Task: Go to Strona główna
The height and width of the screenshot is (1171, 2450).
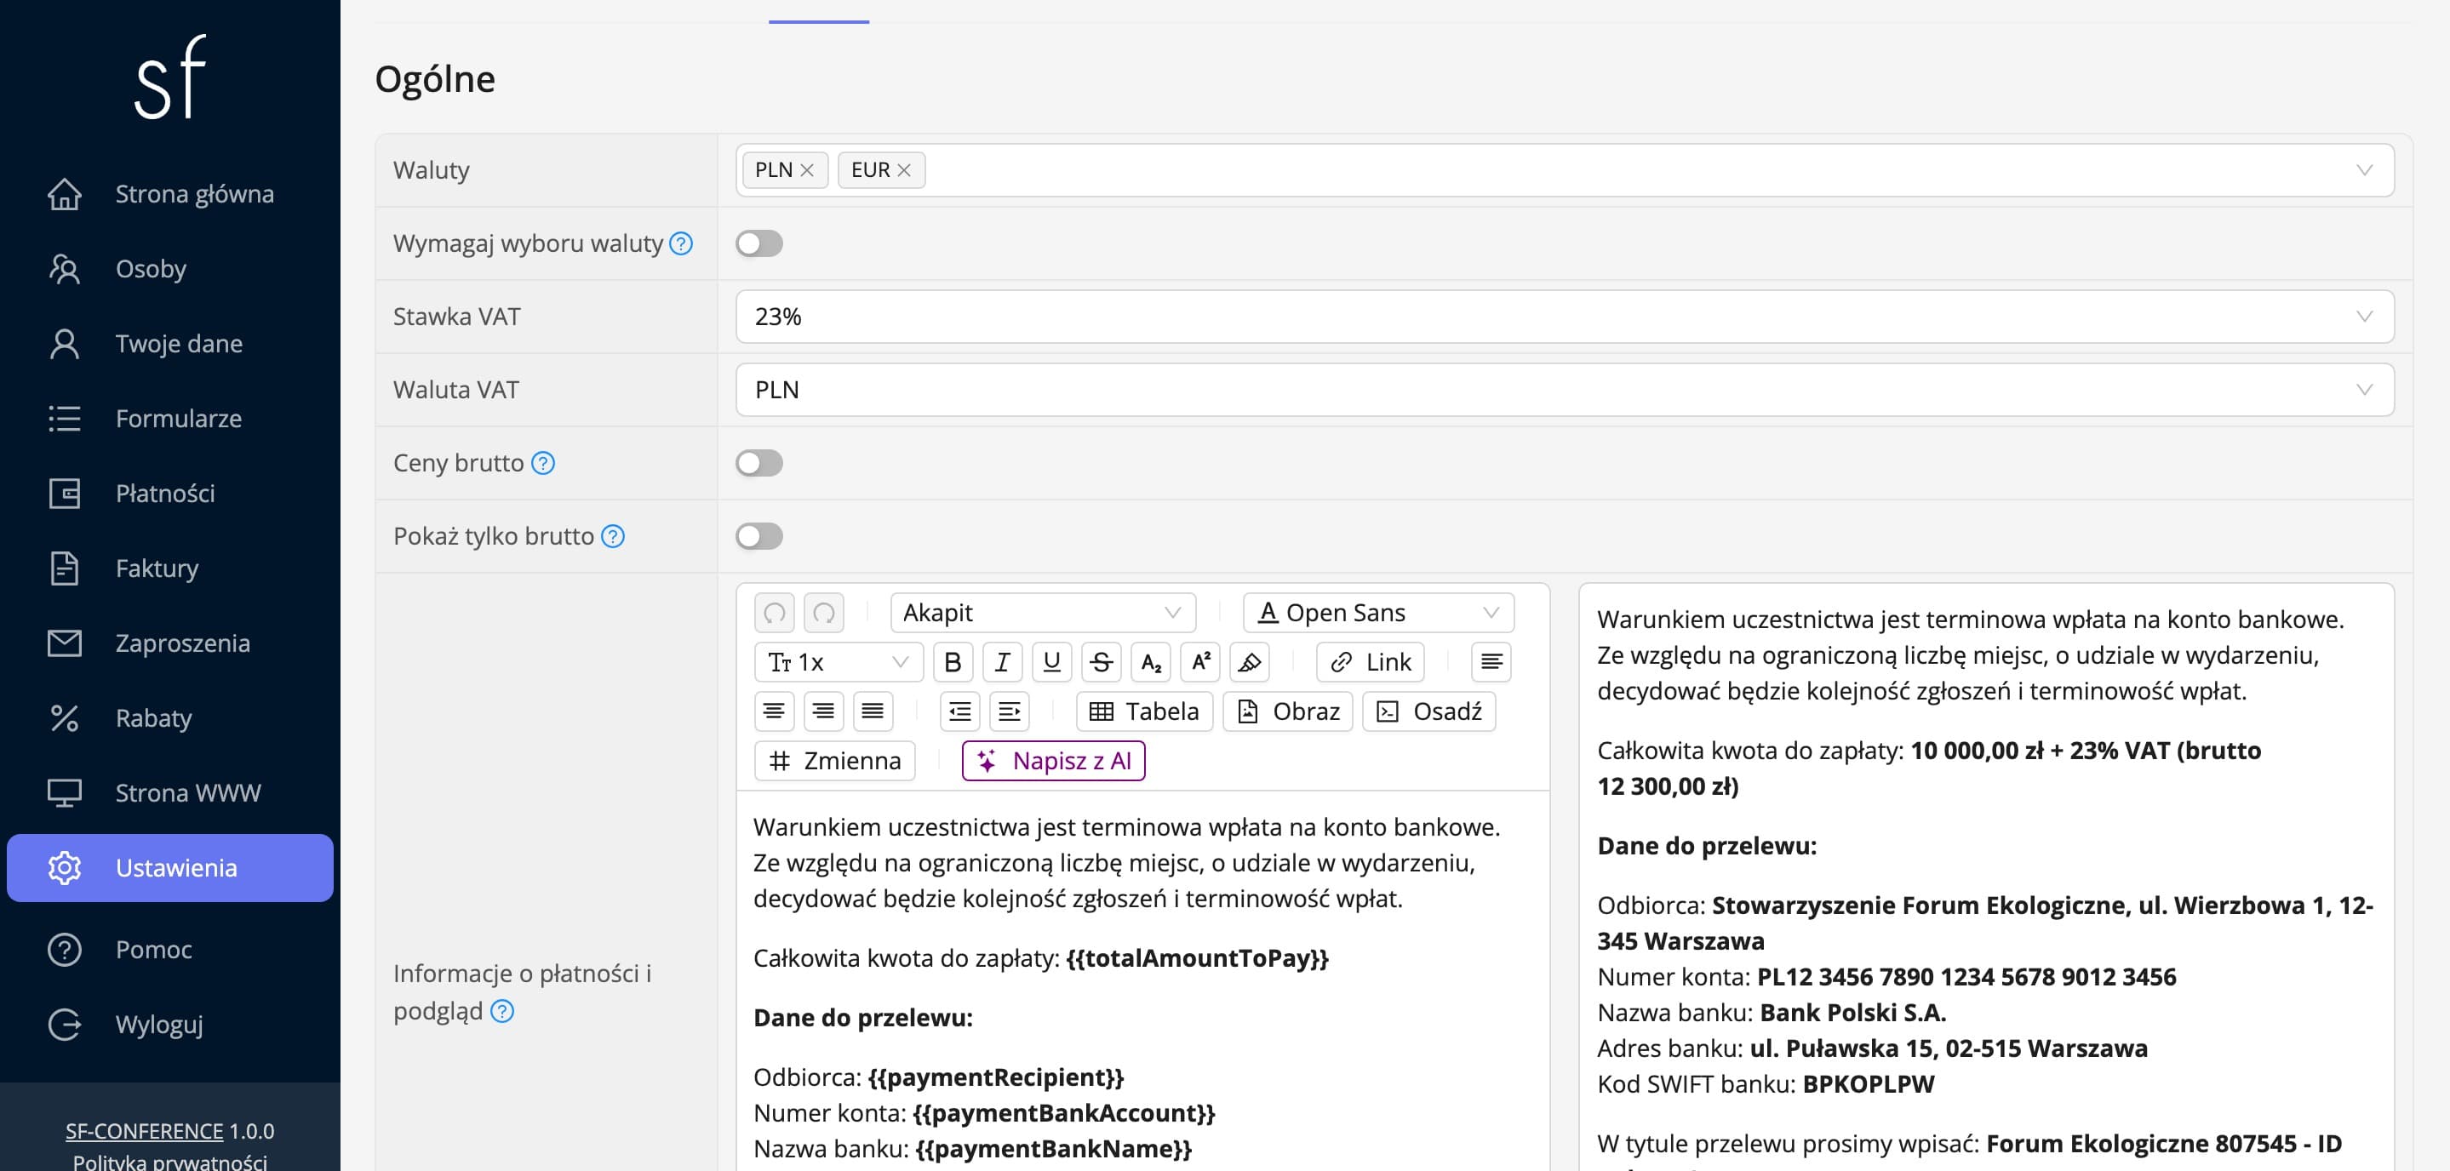Action: pyautogui.click(x=170, y=194)
